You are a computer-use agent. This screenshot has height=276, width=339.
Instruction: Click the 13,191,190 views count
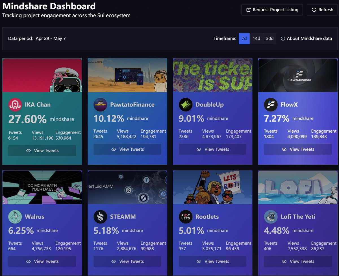pyautogui.click(x=43, y=138)
